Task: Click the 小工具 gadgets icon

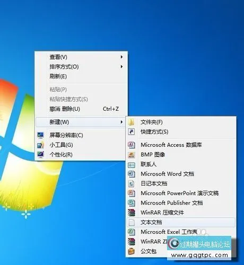Action: click(40, 145)
